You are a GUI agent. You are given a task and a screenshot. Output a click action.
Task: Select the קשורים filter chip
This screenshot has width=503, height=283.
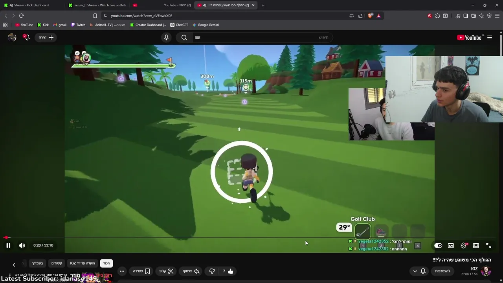tap(57, 263)
